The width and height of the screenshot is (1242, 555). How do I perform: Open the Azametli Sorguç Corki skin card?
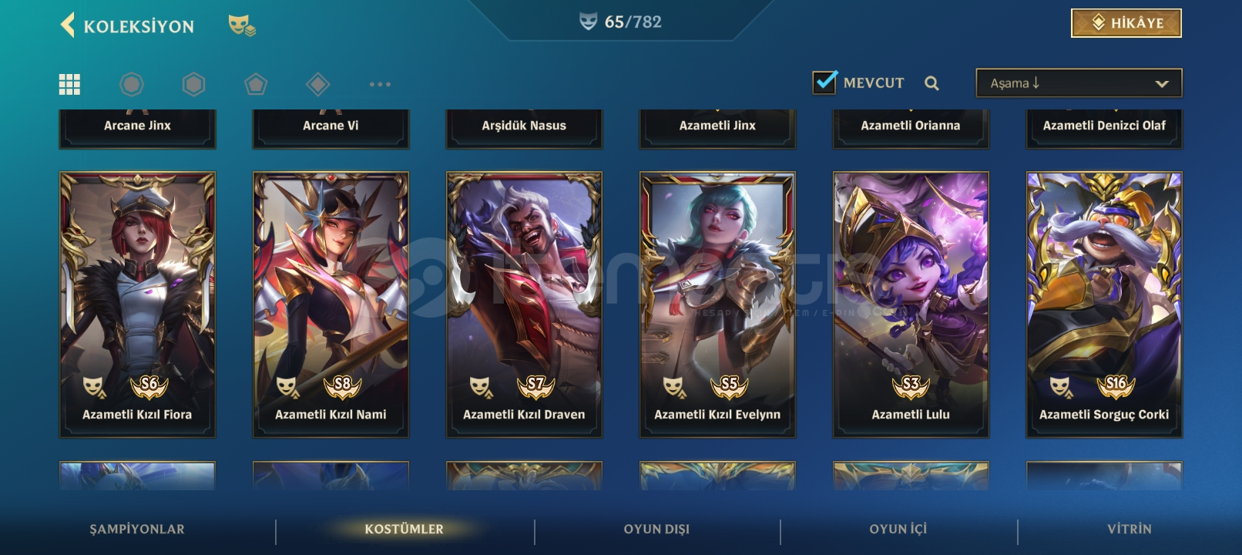(x=1104, y=304)
